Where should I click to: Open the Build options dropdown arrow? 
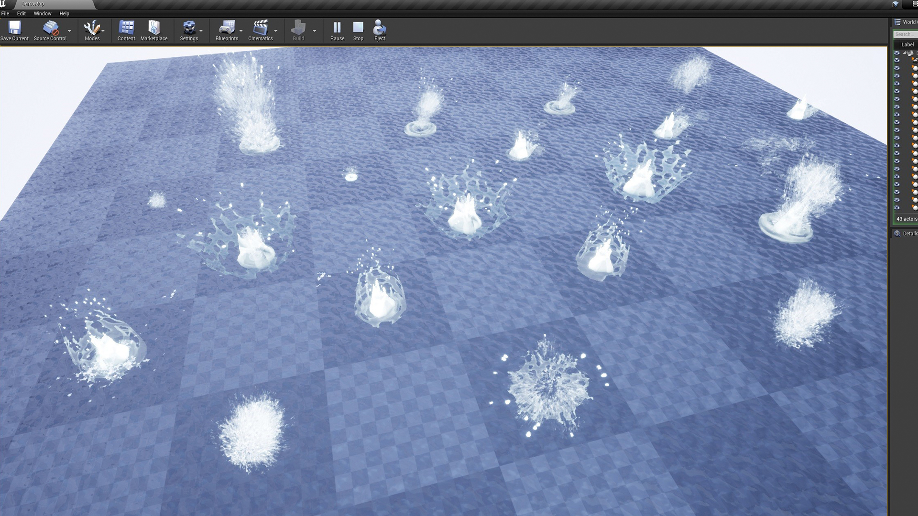click(315, 31)
